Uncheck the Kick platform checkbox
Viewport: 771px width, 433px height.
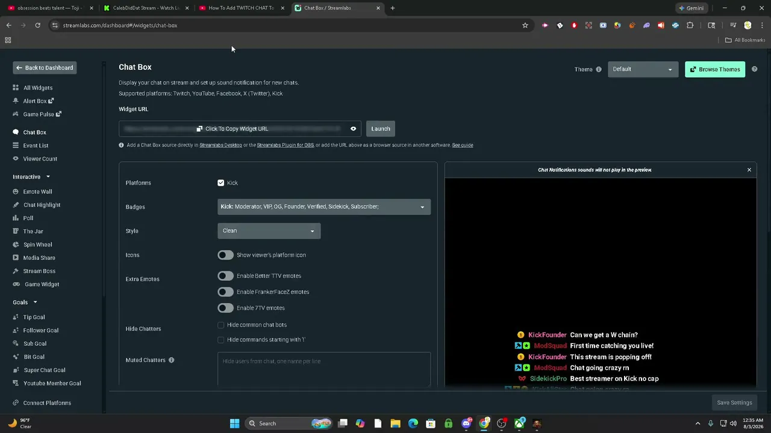pyautogui.click(x=221, y=183)
